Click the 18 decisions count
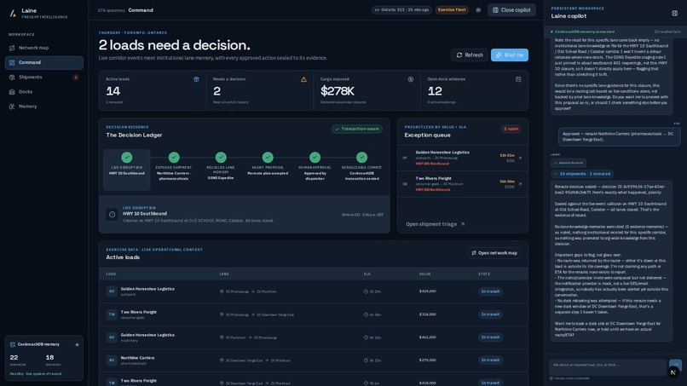687x386 pixels. [49, 358]
